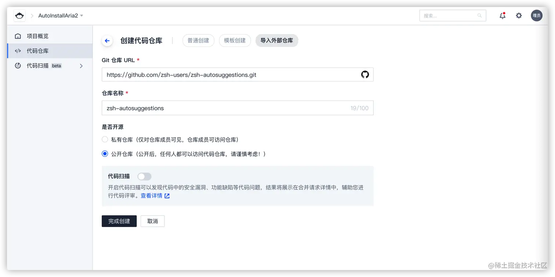
Task: Click the breadcrumb chevron next to the logo
Action: [32, 15]
